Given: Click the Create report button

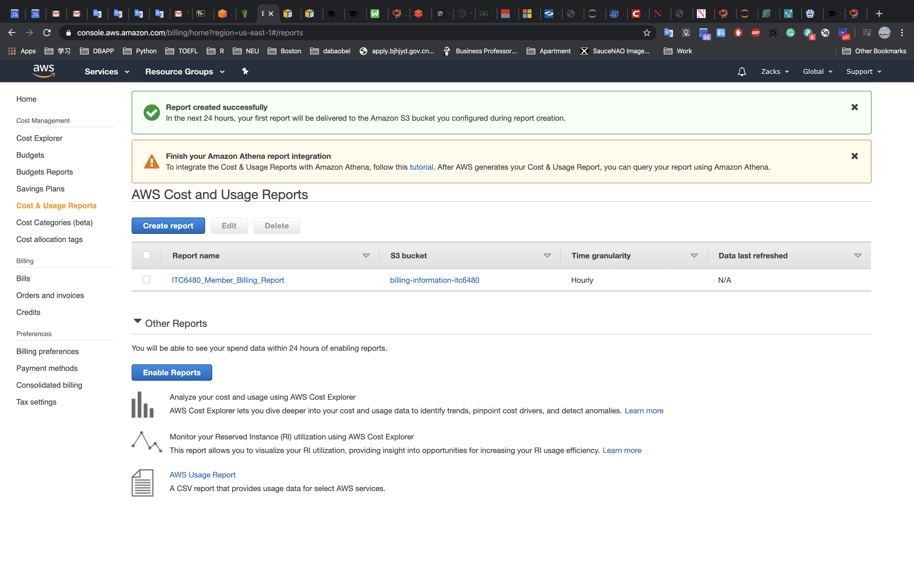Looking at the screenshot, I should 168,226.
